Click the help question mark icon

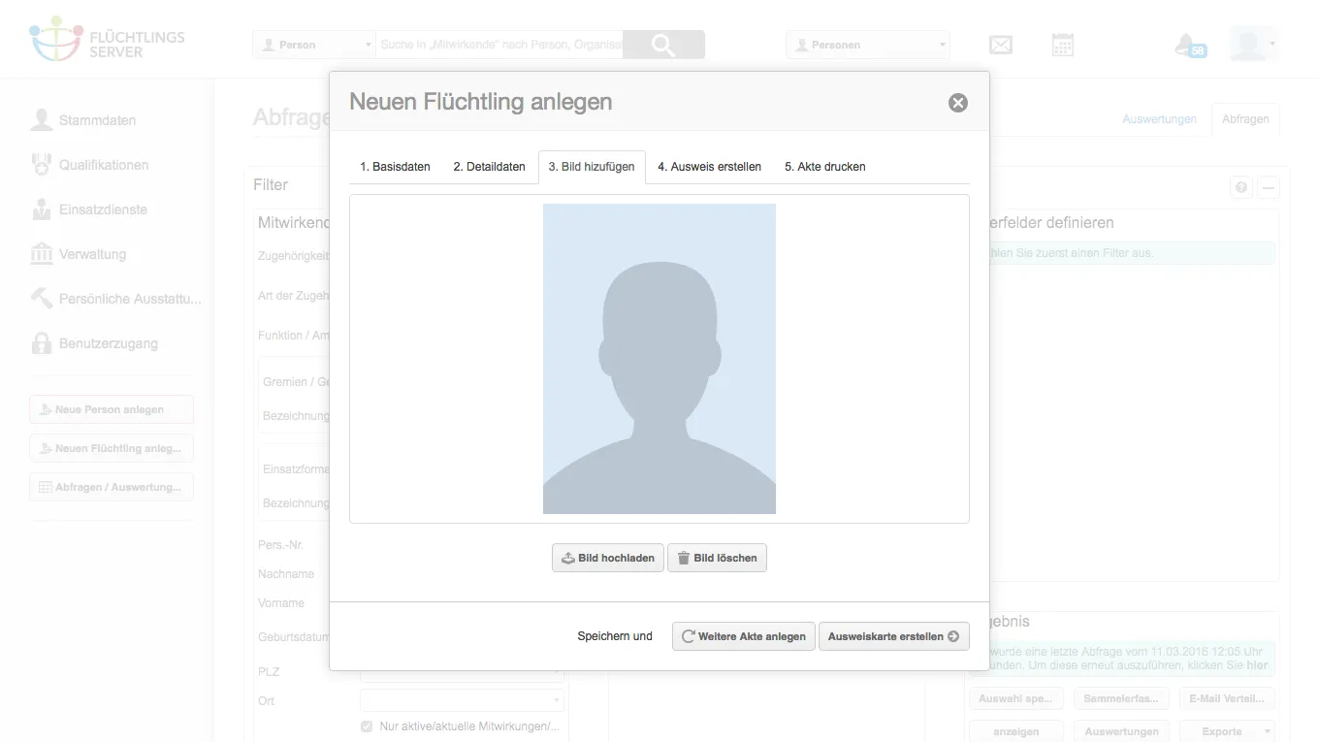tap(1241, 188)
